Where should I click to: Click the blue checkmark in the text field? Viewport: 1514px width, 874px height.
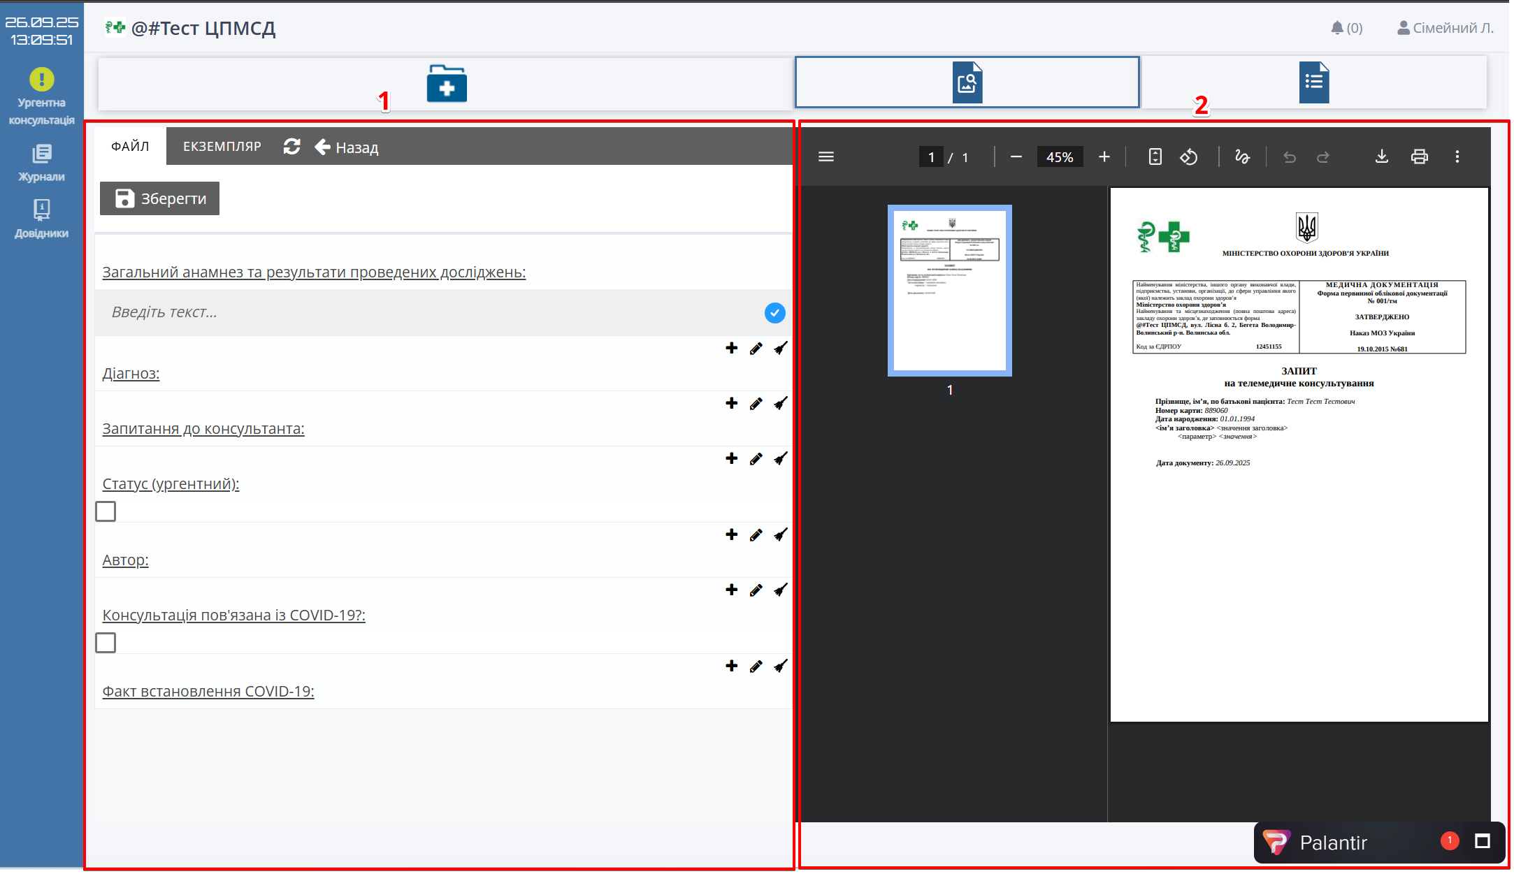click(x=774, y=313)
